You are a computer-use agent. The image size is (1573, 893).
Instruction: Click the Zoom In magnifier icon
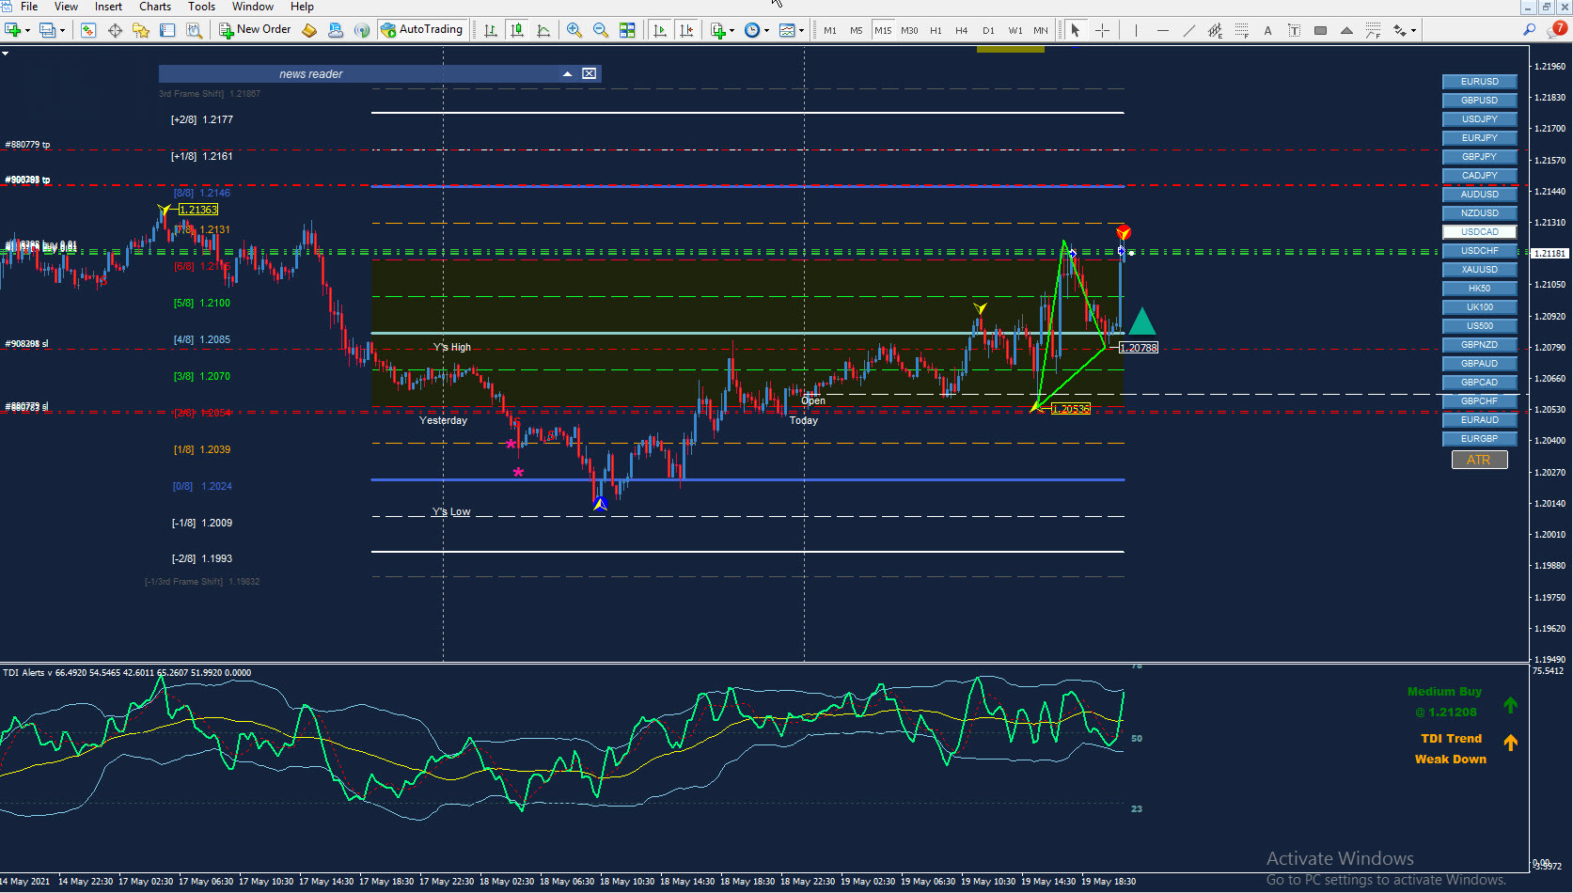(x=574, y=30)
